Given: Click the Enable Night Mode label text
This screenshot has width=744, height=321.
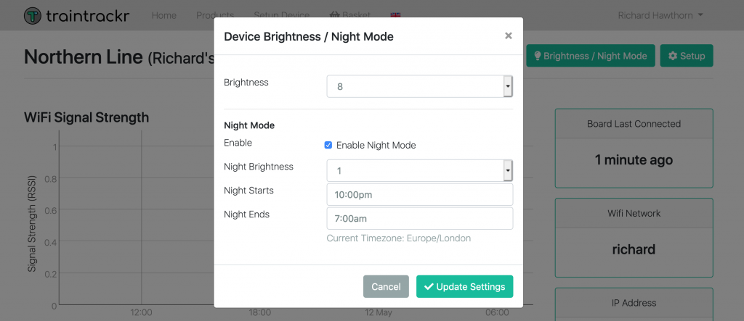Looking at the screenshot, I should 376,146.
